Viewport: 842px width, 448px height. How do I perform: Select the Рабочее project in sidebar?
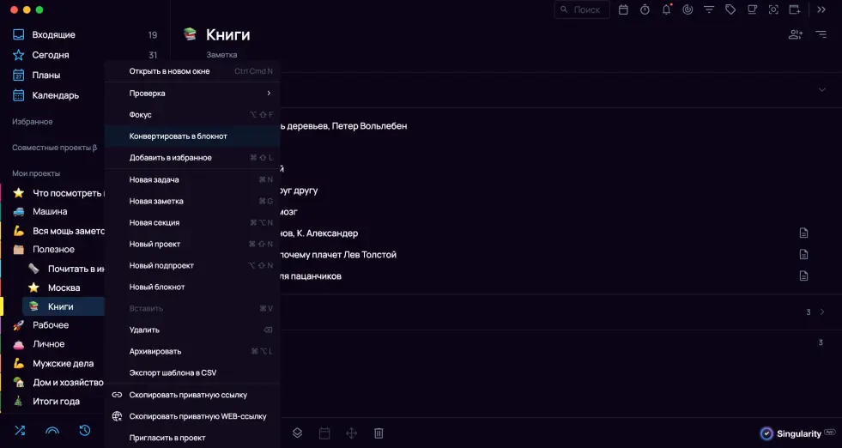click(x=51, y=325)
